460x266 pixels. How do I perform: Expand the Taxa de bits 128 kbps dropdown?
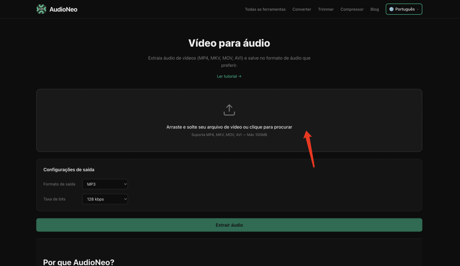[105, 199]
